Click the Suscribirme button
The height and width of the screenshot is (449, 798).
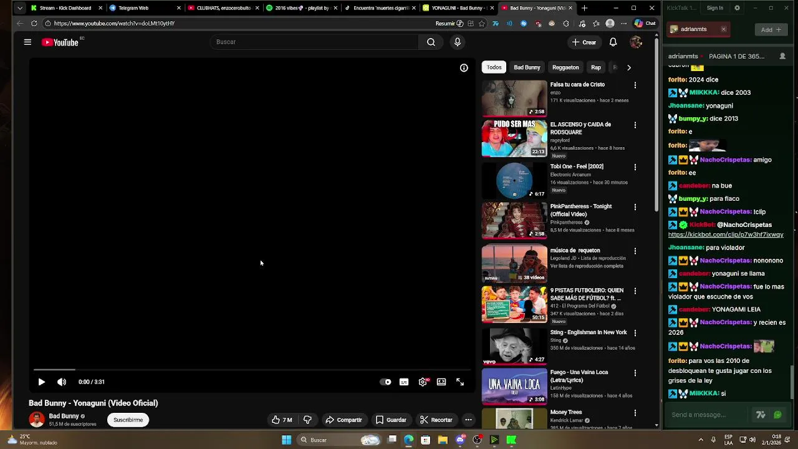pyautogui.click(x=128, y=420)
